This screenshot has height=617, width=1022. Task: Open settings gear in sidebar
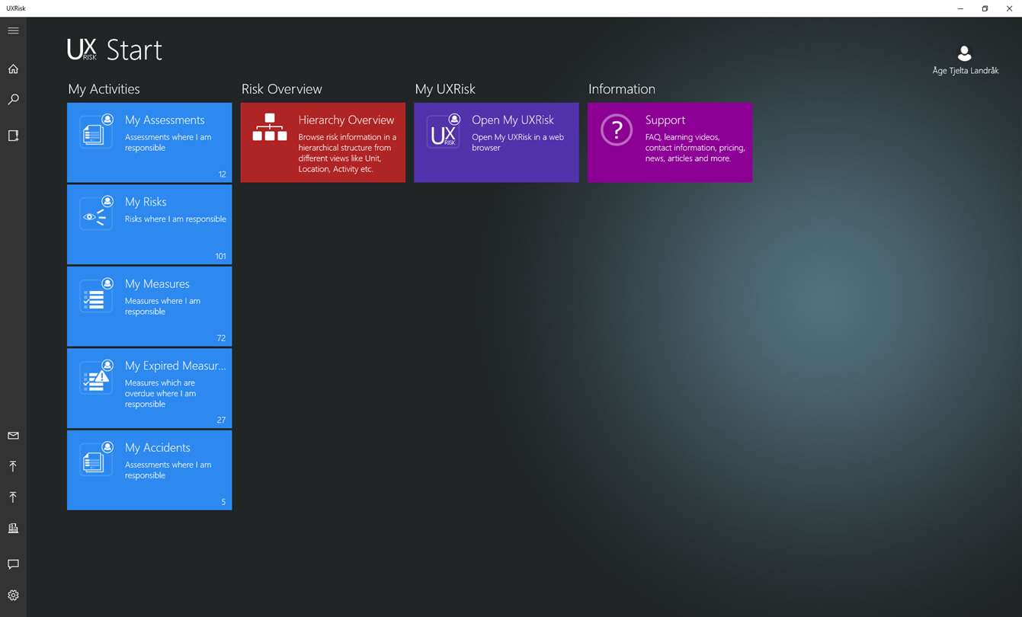click(x=13, y=596)
